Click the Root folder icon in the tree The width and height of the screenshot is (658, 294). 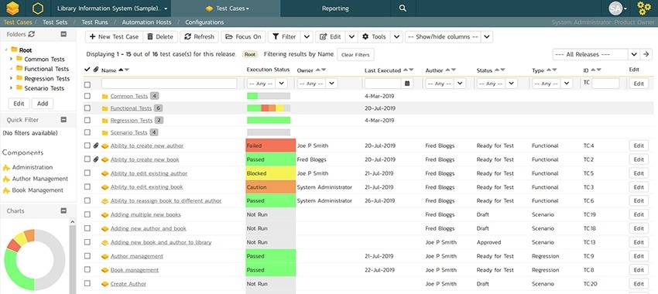point(14,50)
